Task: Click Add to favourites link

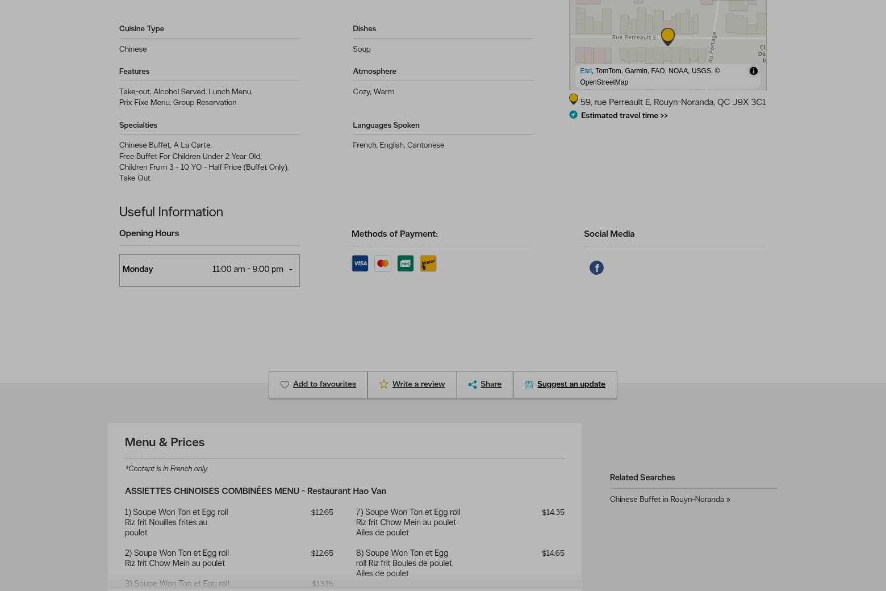Action: [324, 384]
